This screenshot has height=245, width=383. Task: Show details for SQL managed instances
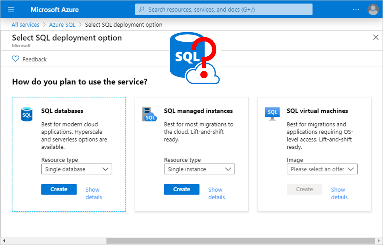click(216, 193)
